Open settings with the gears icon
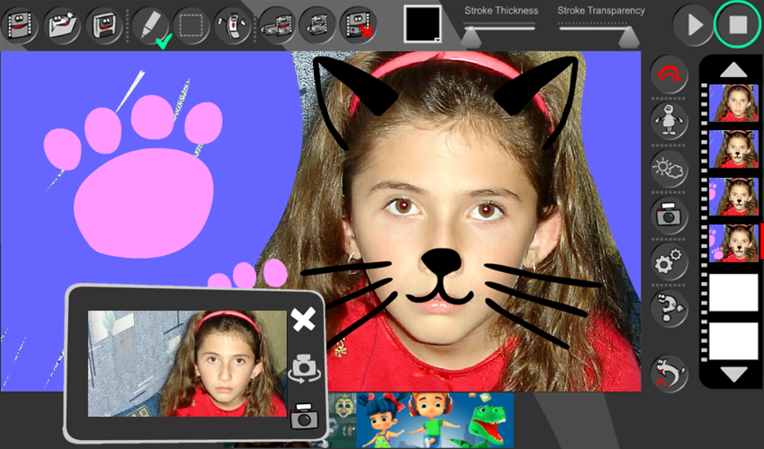764x449 pixels. point(669,262)
